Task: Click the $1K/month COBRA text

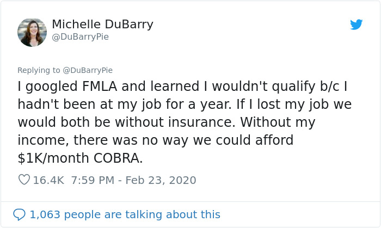Action: (81, 158)
